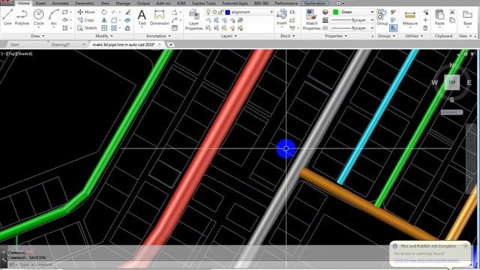Open the Manage ribbon tab
Image resolution: width=480 pixels, height=270 pixels.
pos(123,3)
